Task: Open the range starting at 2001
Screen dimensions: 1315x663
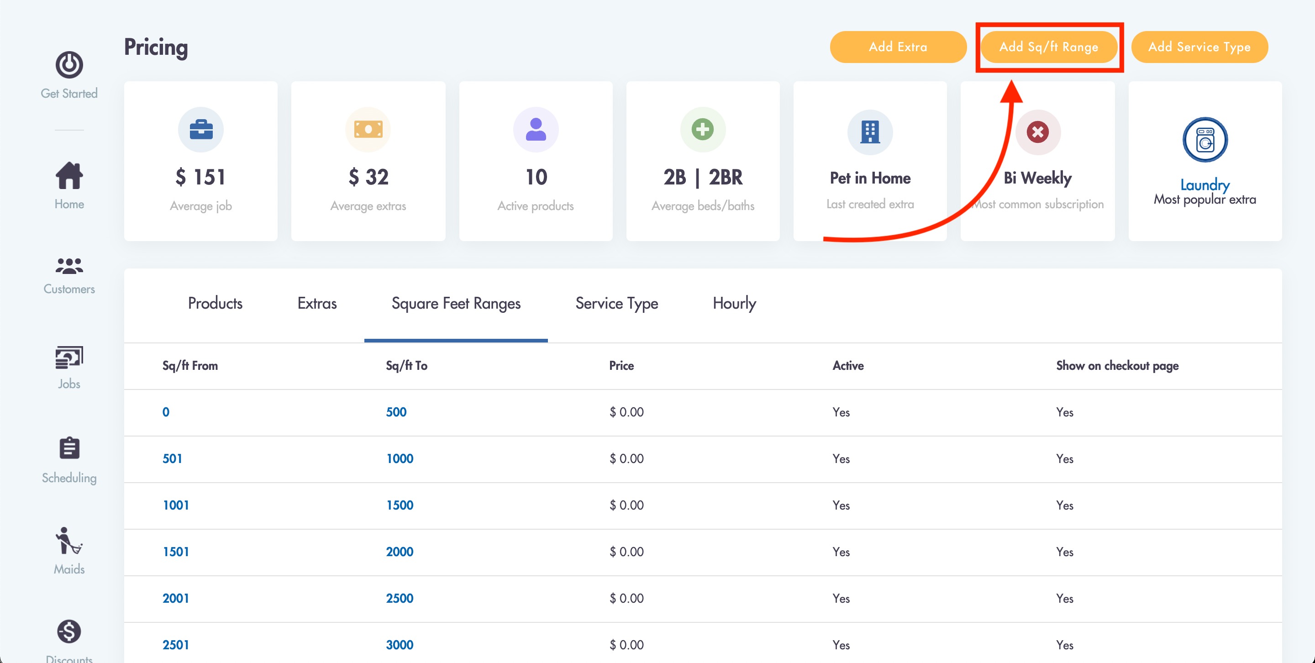Action: click(176, 598)
